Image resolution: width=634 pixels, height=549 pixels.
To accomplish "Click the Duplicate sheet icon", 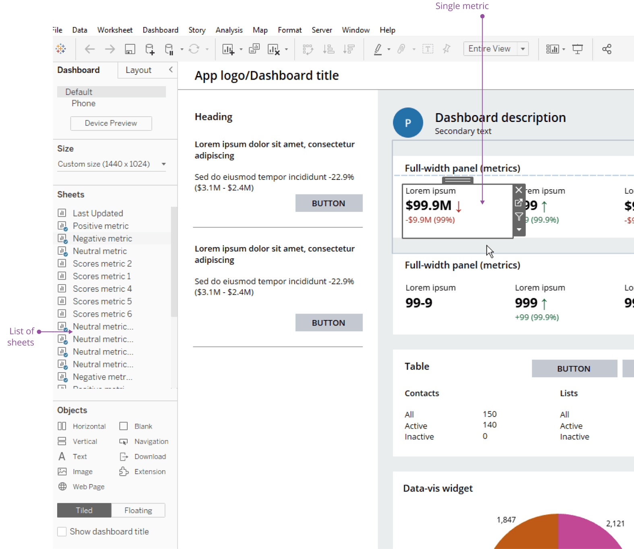I will tap(254, 49).
